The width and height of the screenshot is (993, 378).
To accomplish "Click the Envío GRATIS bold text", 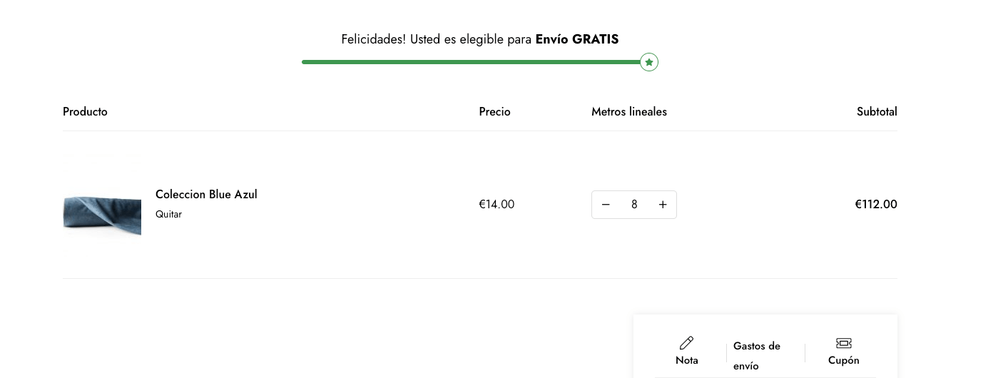I will pos(577,39).
